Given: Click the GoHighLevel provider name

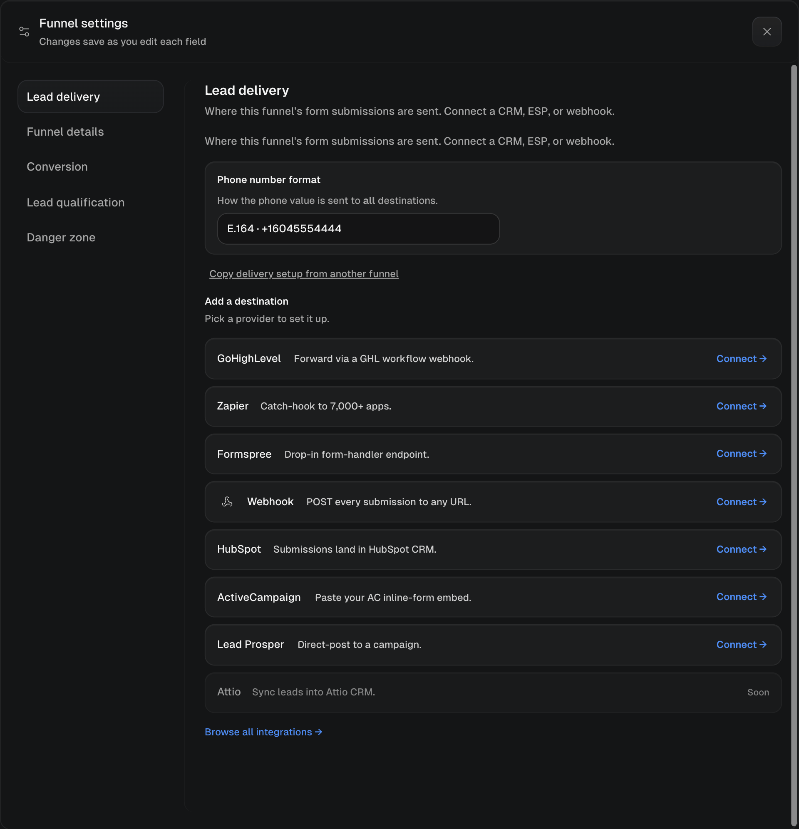Looking at the screenshot, I should click(x=249, y=359).
